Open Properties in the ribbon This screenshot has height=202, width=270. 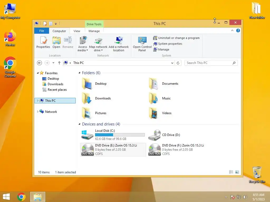[x=43, y=42]
